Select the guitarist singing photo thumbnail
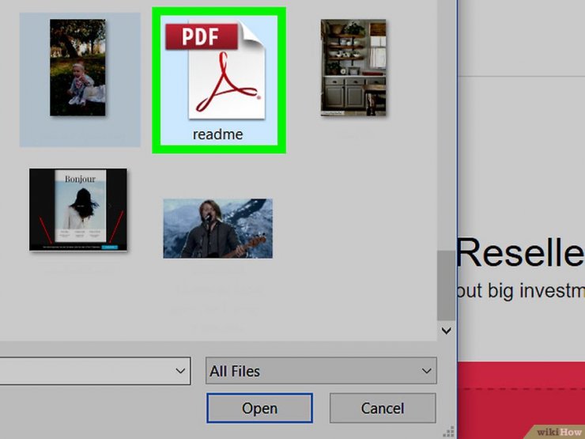Viewport: 585px width, 439px height. [x=218, y=229]
